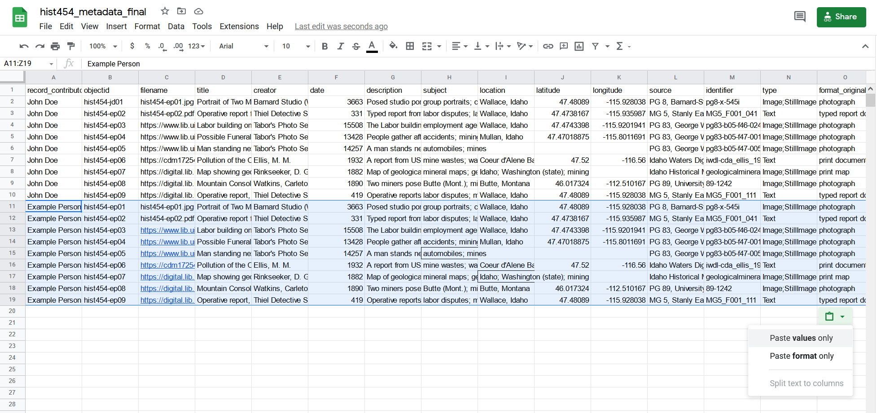Viewport: 877px width, 413px height.
Task: Open the View menu
Action: (x=89, y=26)
